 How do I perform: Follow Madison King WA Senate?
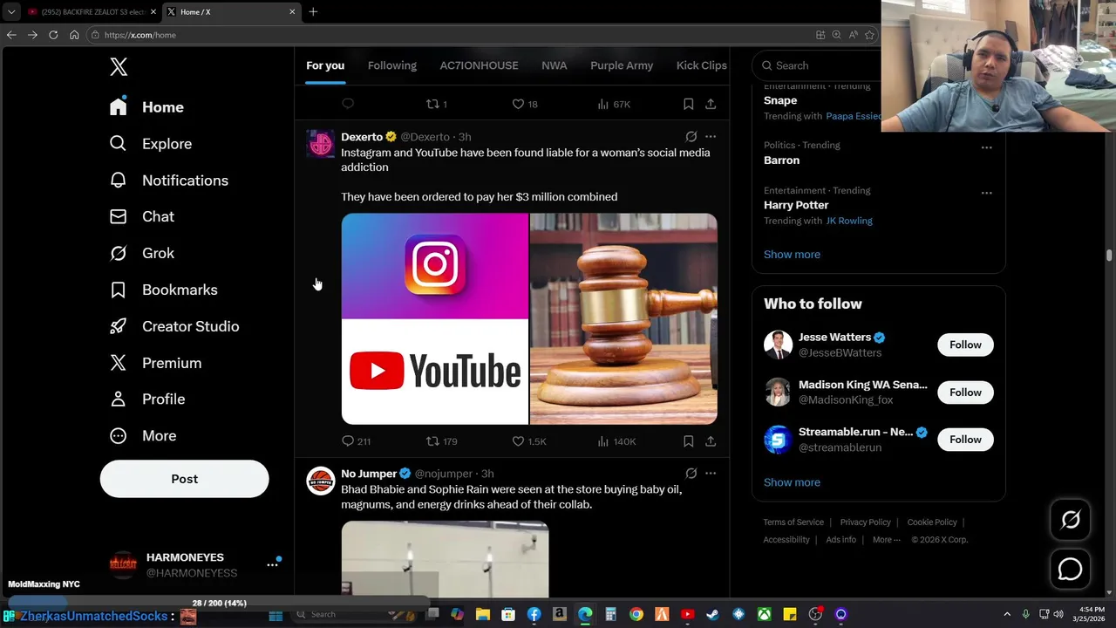965,392
